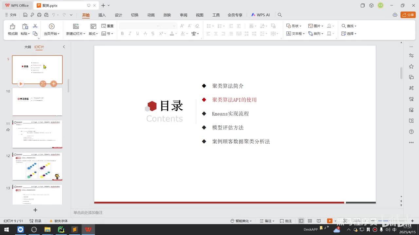Click the Cut scissors icon
The height and width of the screenshot is (235, 419).
35,26
